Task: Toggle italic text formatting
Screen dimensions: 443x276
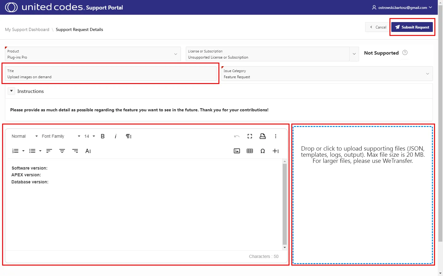Action: [x=115, y=136]
